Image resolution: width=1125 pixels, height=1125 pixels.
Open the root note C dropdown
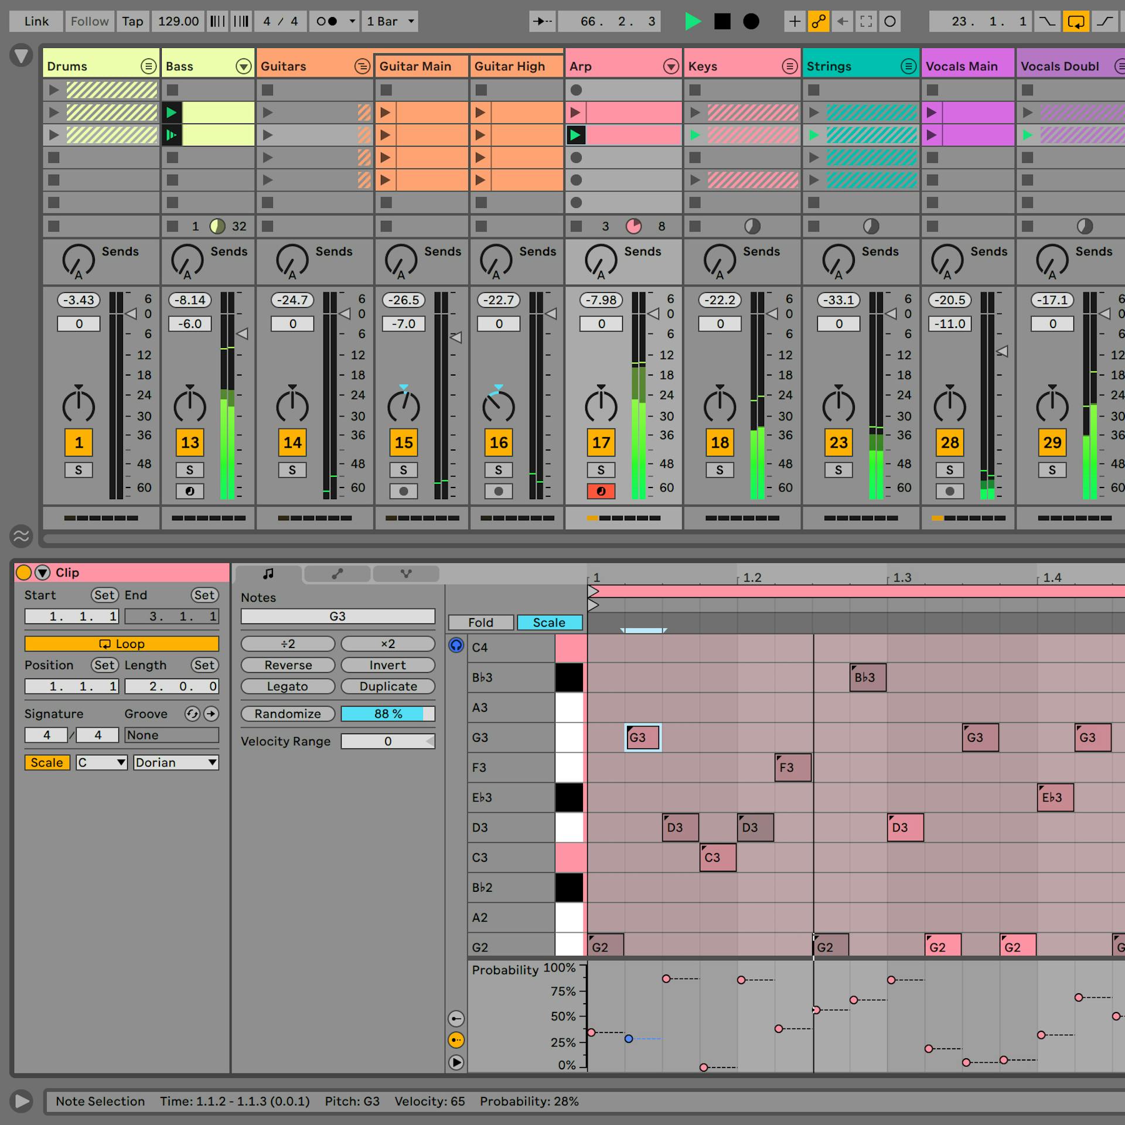pos(101,762)
